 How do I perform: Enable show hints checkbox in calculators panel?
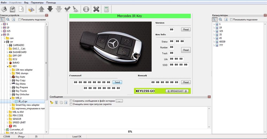pos(231,19)
